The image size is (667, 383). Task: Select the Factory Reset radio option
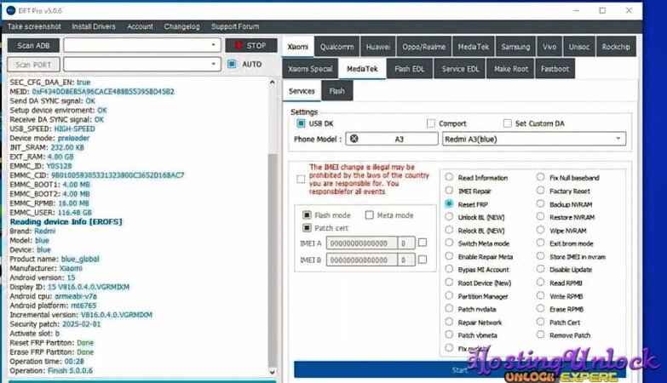click(x=541, y=191)
